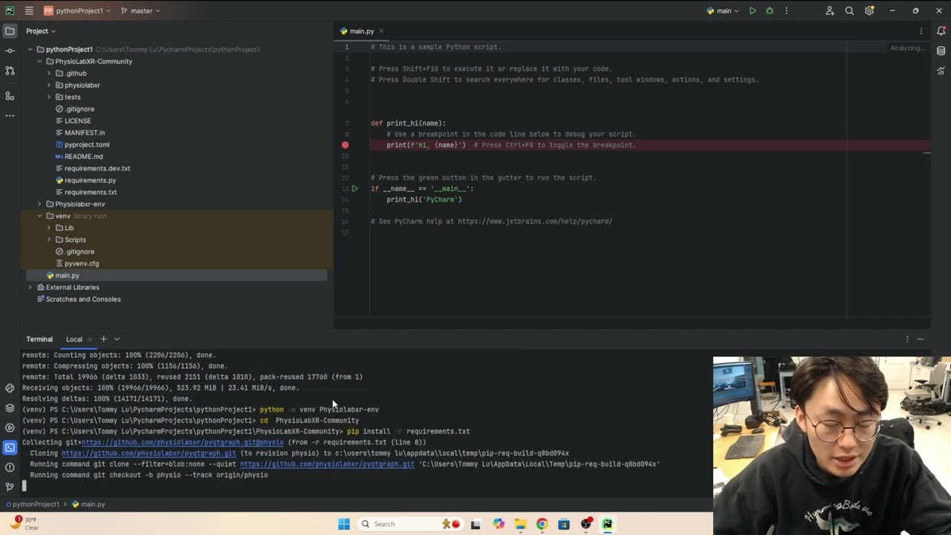The width and height of the screenshot is (951, 535).
Task: Select pyproject.toml file
Action: pyautogui.click(x=82, y=145)
